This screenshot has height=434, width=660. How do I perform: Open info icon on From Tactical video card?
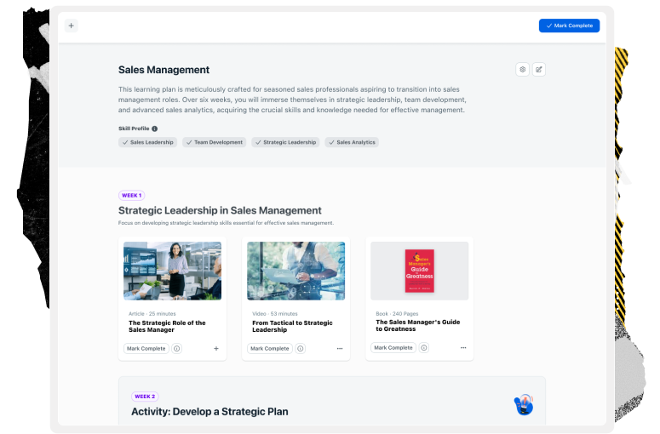[301, 348]
